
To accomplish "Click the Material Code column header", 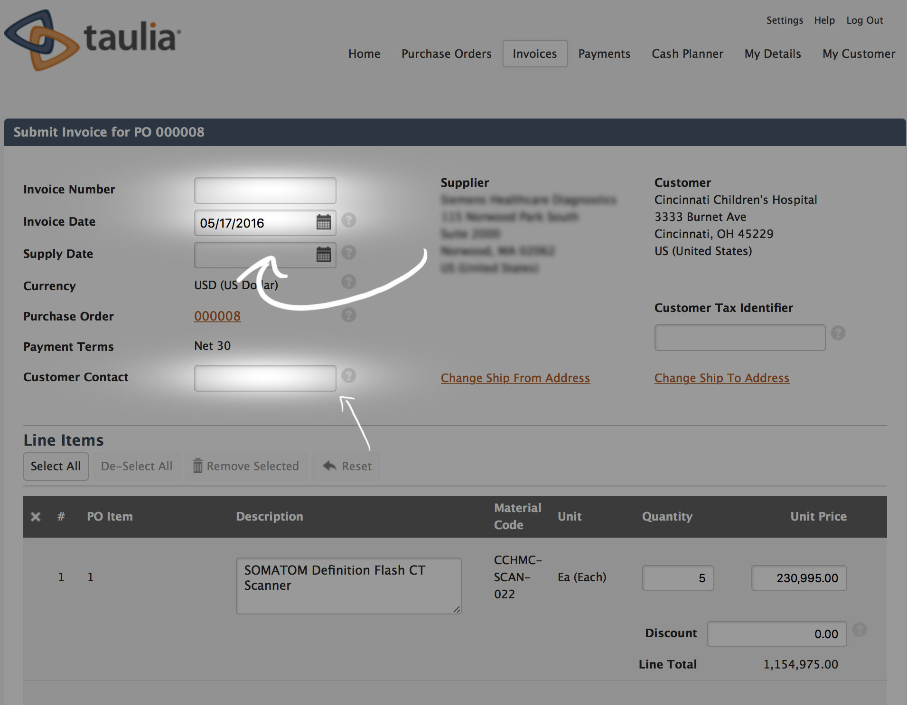I will [x=517, y=516].
